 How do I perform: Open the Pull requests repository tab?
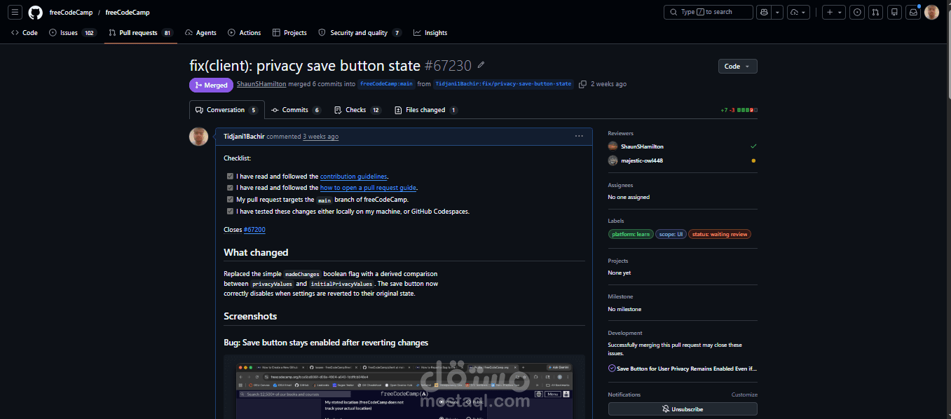pos(141,33)
